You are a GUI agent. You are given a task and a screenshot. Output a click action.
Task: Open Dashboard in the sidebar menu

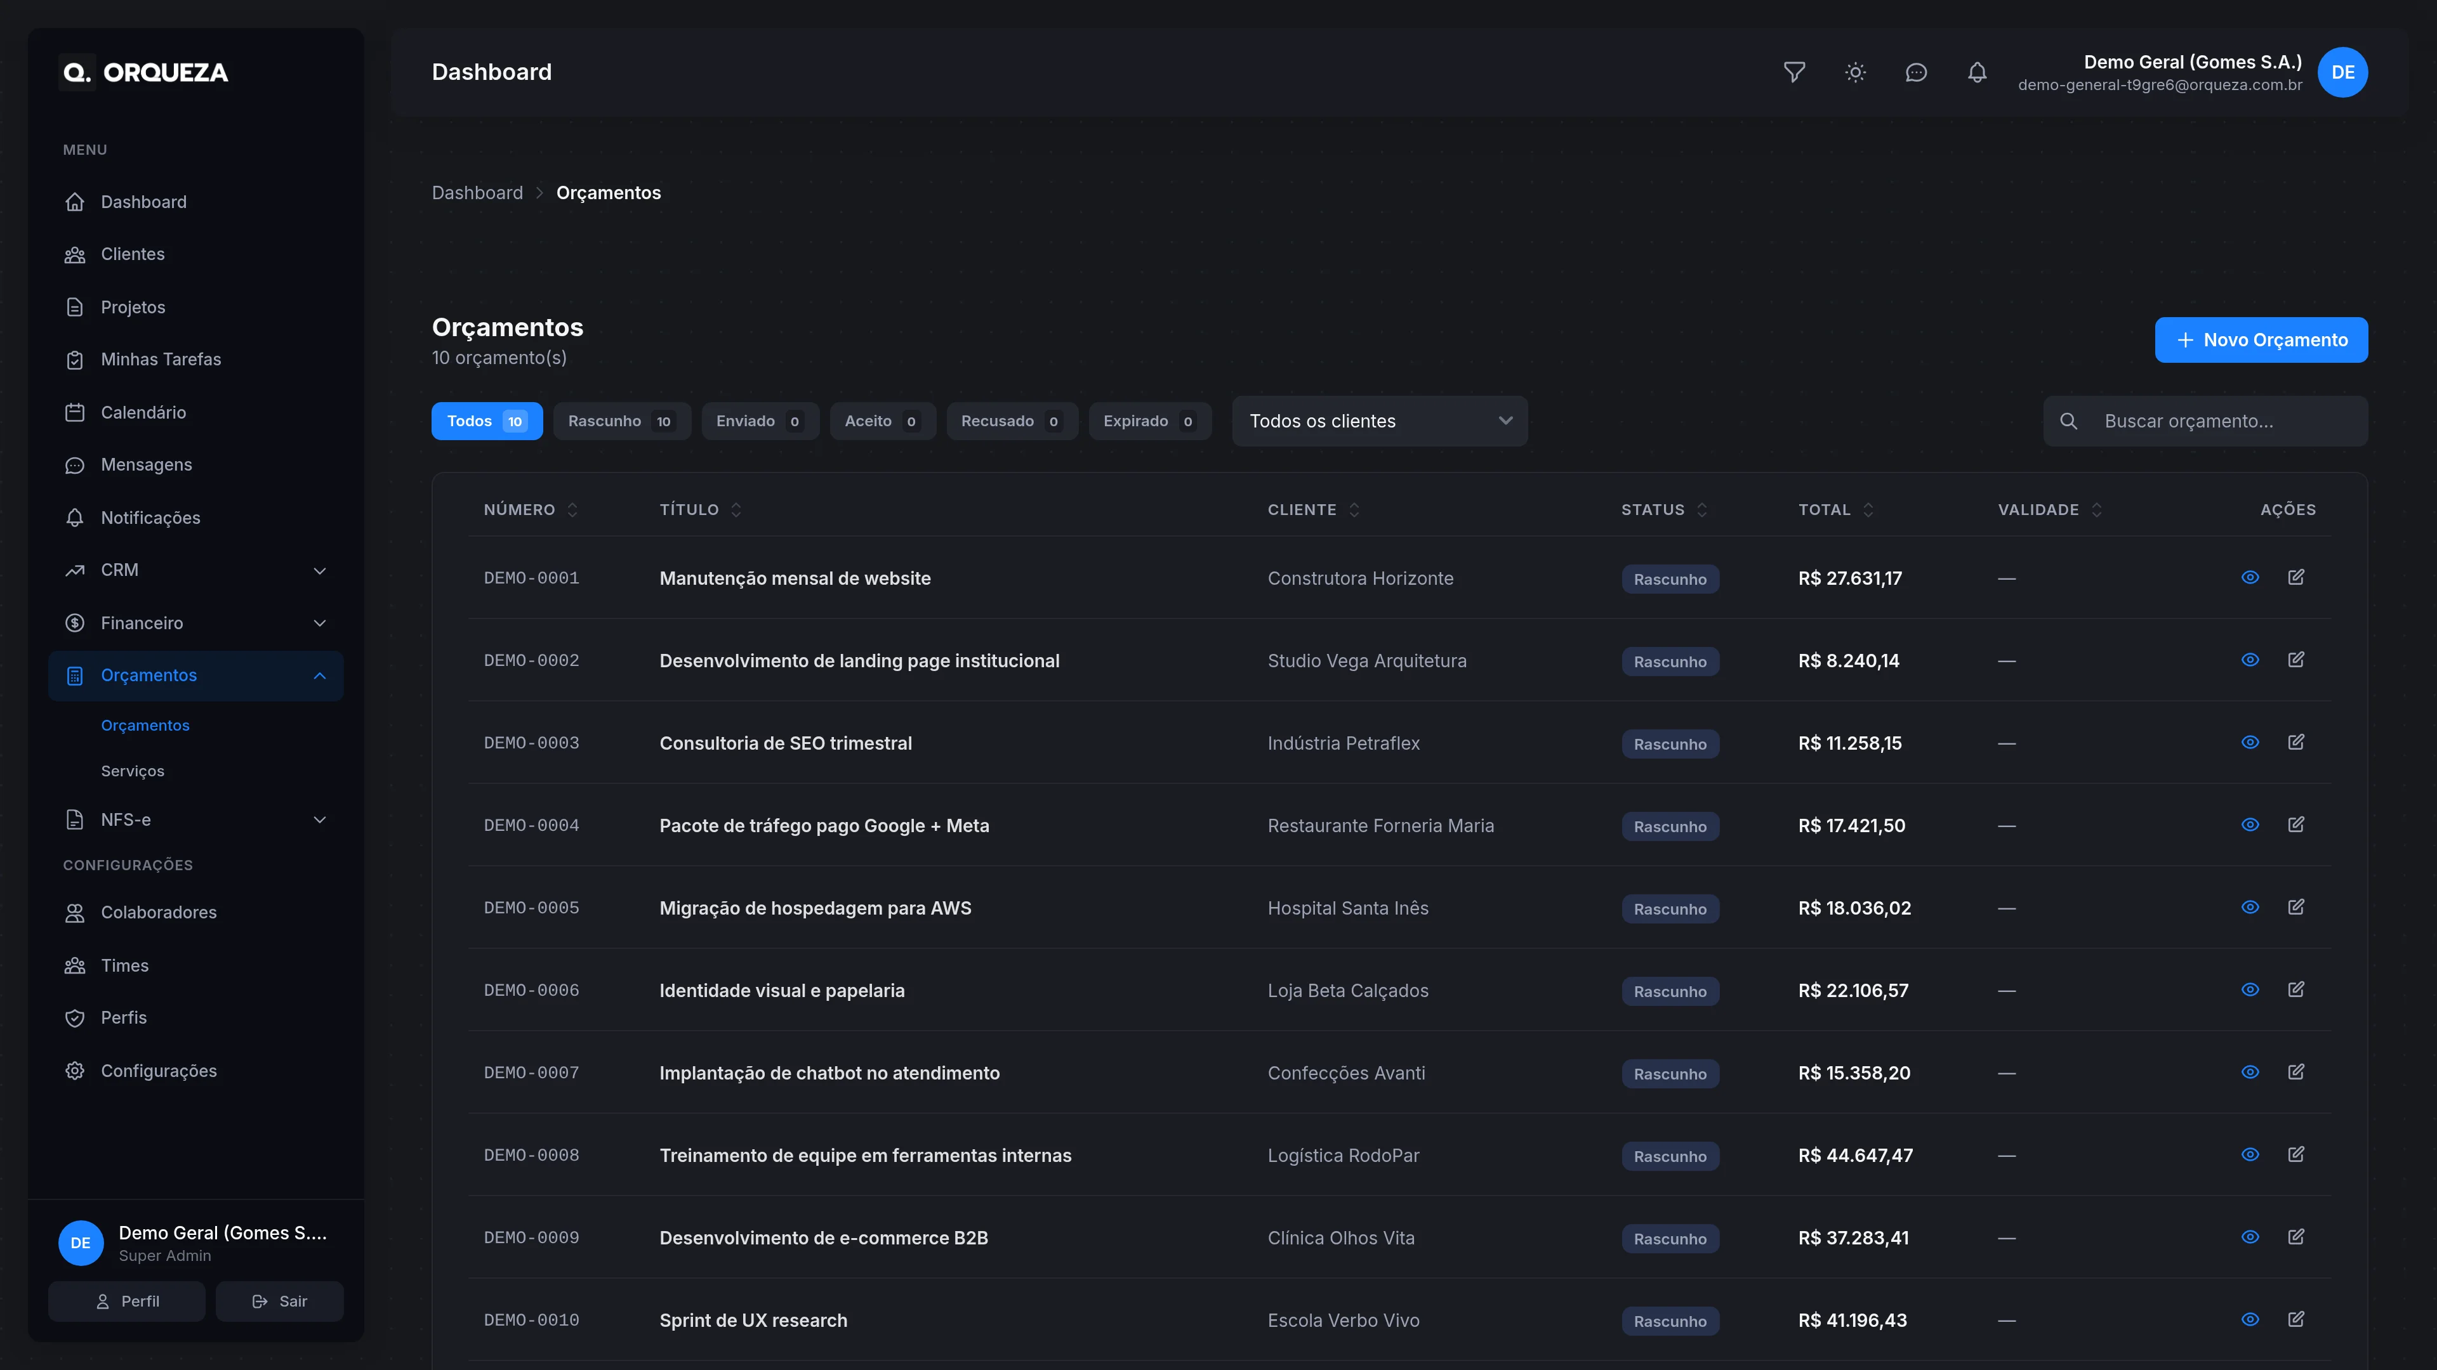click(196, 202)
